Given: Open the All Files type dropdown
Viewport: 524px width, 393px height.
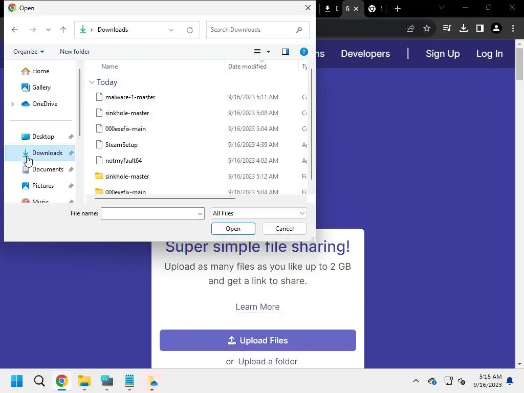Looking at the screenshot, I should pos(258,213).
